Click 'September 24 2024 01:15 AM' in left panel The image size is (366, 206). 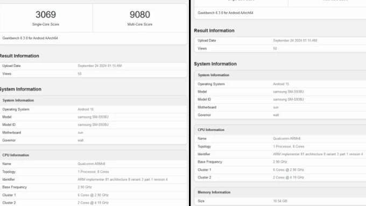(100, 66)
